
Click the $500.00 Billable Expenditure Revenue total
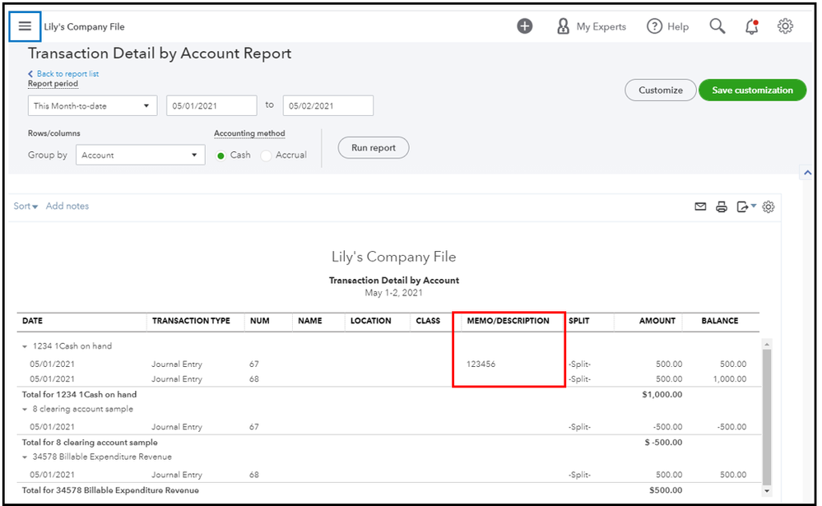click(666, 490)
